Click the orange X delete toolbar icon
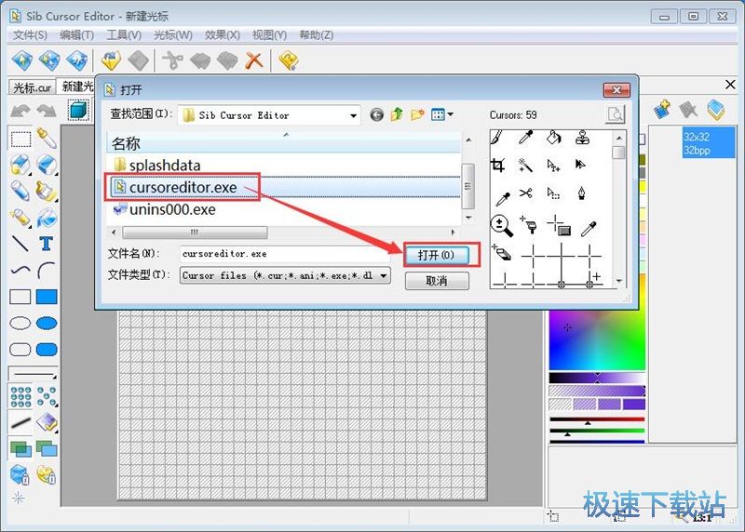The width and height of the screenshot is (745, 532). point(254,60)
